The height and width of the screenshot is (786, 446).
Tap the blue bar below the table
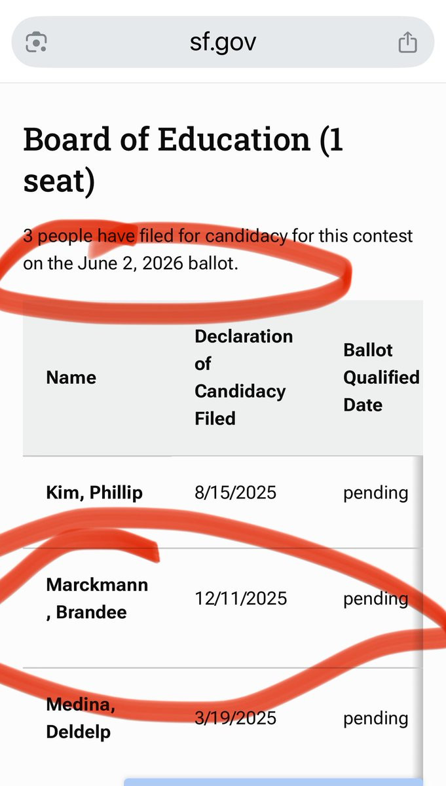272,782
